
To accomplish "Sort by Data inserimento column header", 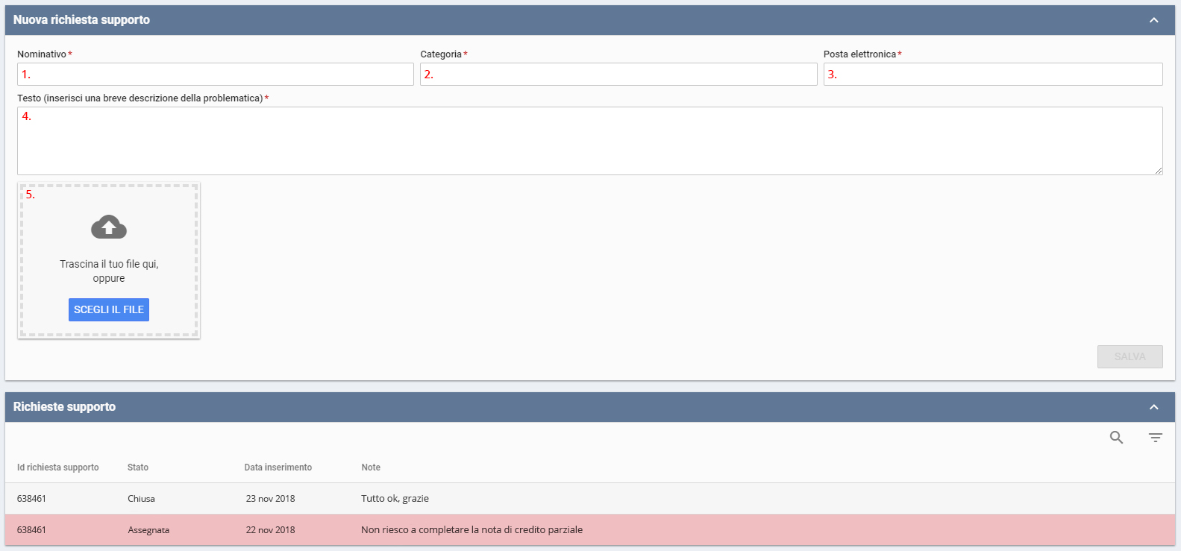I will (278, 467).
